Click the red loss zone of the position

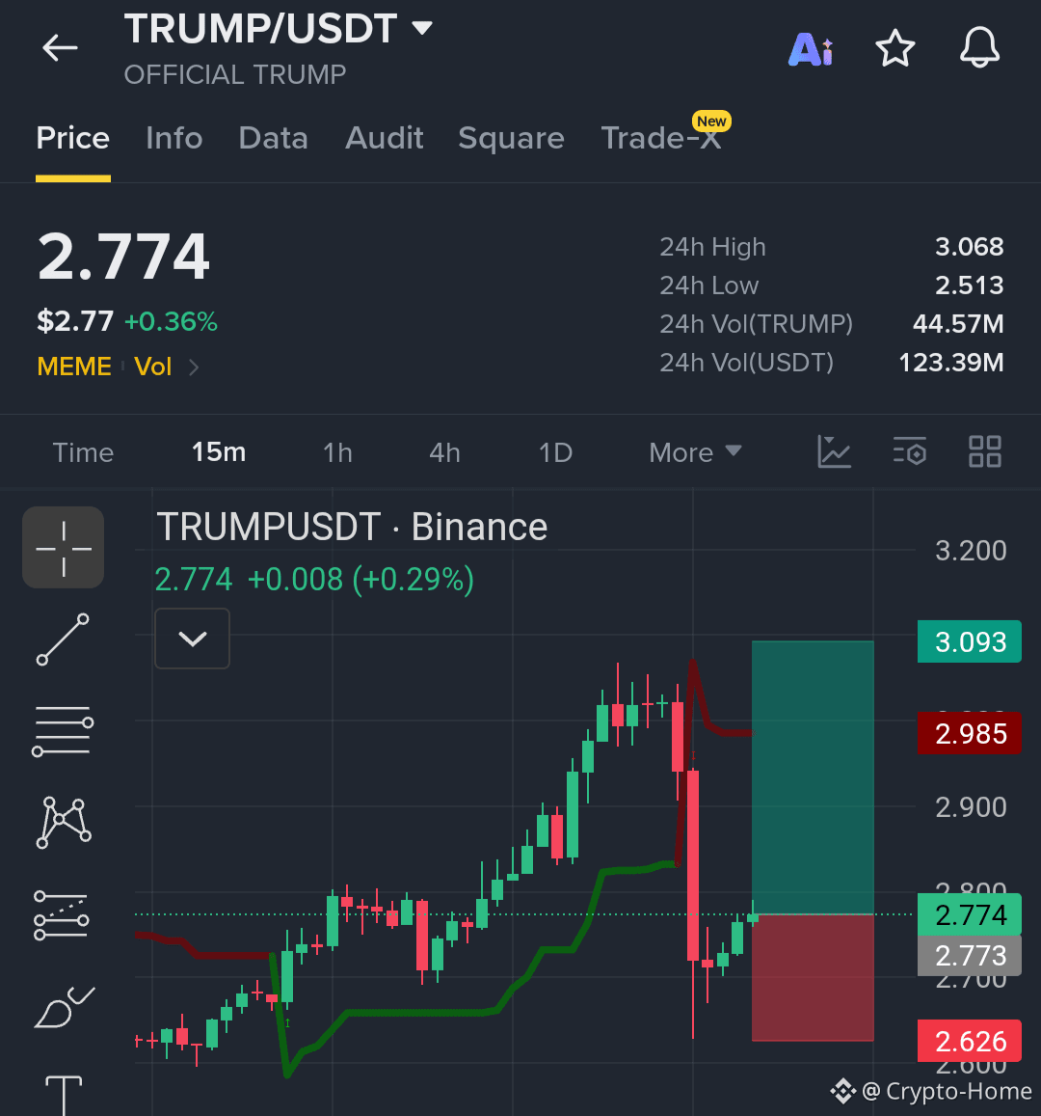[813, 977]
